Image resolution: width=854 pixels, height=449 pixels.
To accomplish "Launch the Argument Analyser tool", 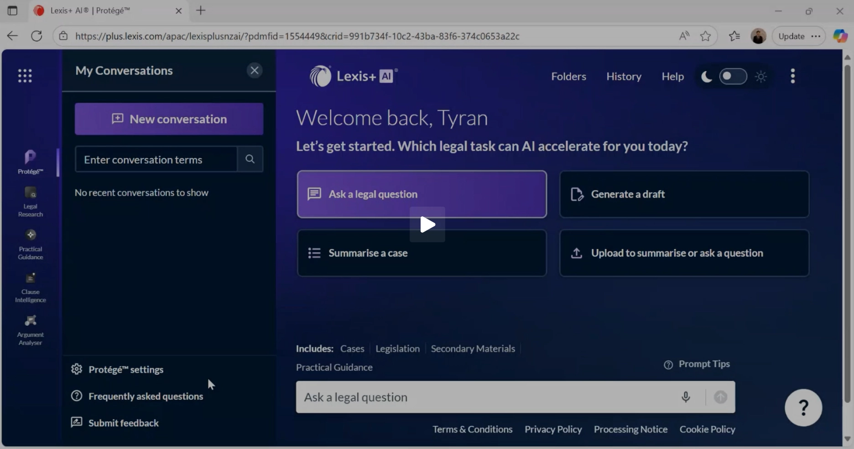I will [30, 330].
